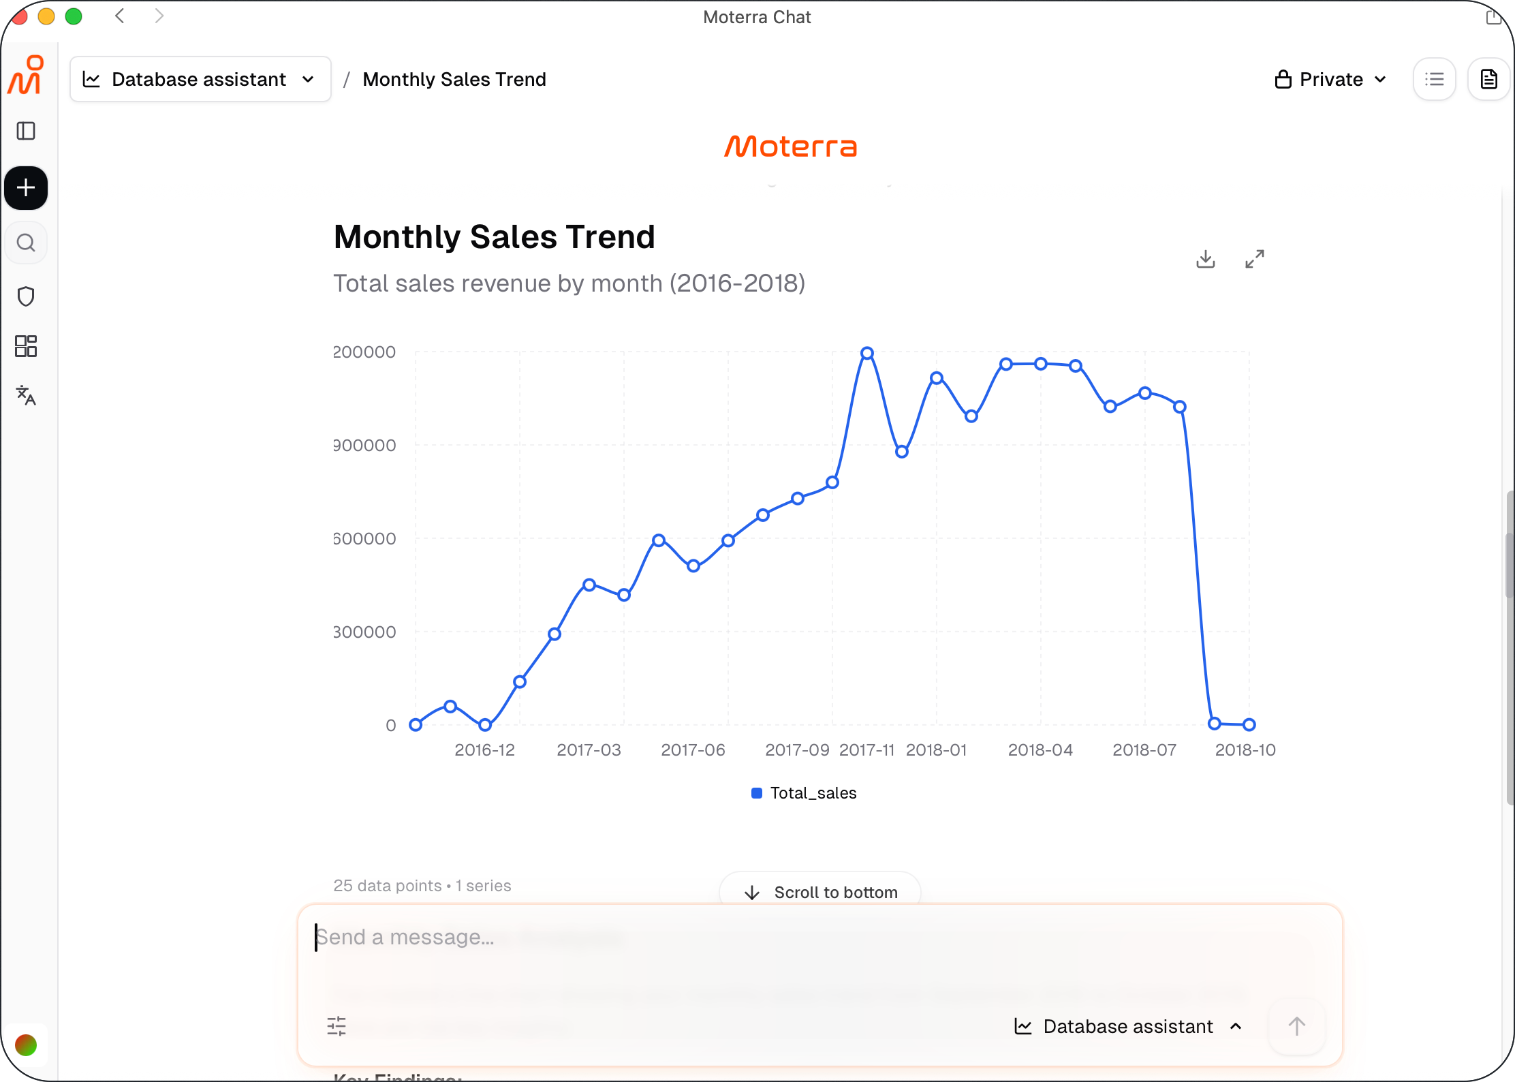Click the page vertical scrollbar

tap(1510, 647)
